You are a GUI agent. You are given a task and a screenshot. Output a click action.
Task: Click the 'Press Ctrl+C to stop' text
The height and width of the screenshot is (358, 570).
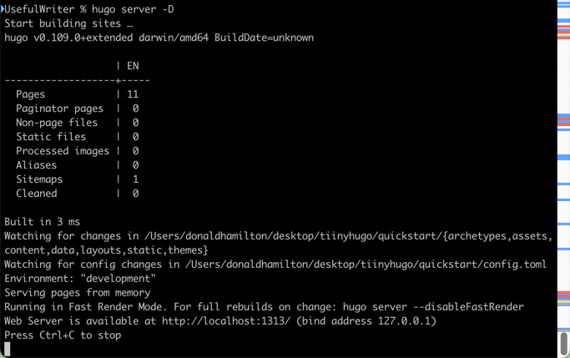(x=63, y=335)
